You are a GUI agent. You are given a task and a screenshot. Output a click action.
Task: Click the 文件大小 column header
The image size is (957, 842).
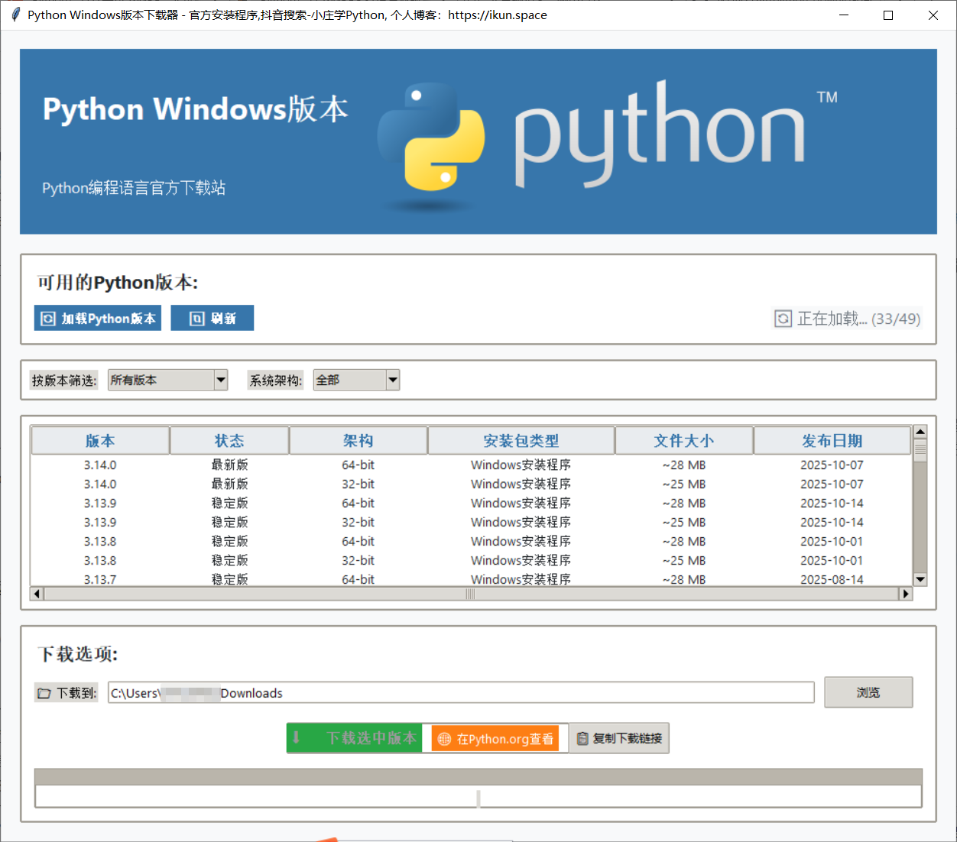(683, 441)
